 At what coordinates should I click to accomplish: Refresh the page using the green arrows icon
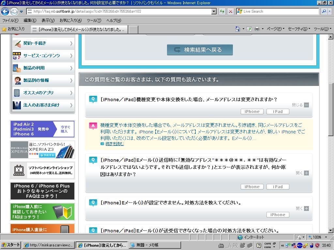222,11
